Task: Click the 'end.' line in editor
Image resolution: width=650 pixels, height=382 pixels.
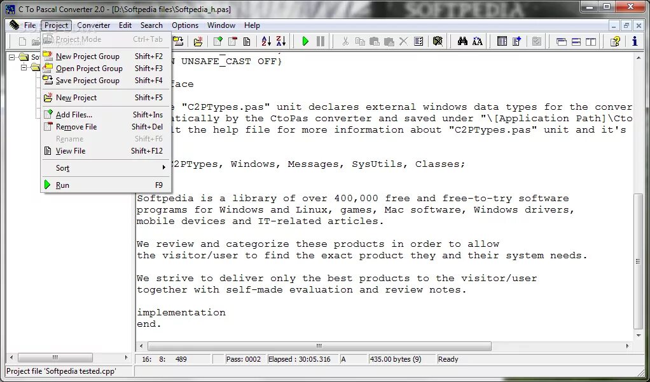Action: 149,324
